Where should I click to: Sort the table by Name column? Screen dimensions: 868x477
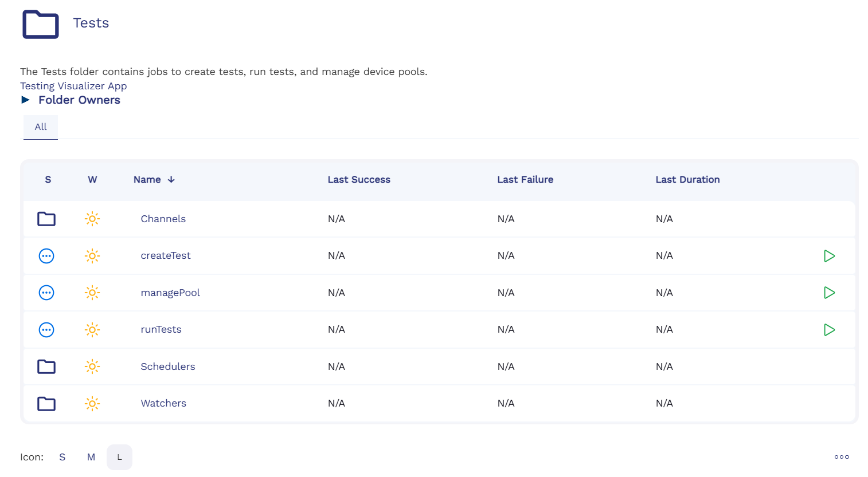click(147, 180)
